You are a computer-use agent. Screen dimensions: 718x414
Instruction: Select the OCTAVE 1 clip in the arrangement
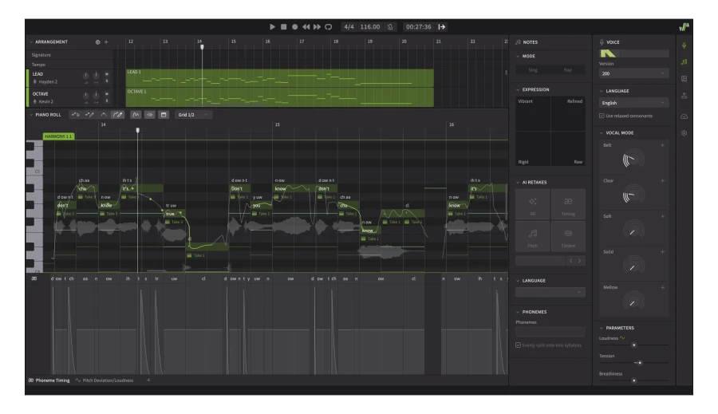coord(280,97)
